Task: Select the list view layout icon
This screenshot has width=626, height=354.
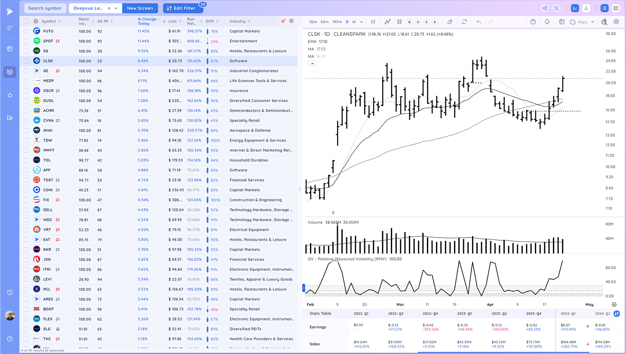Action: point(605,8)
